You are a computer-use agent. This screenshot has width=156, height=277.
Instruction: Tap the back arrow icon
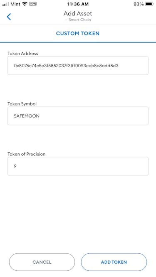9,17
